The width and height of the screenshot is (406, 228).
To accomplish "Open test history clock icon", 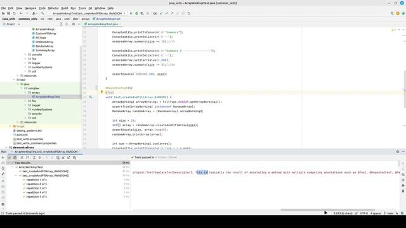I will point(58,158).
